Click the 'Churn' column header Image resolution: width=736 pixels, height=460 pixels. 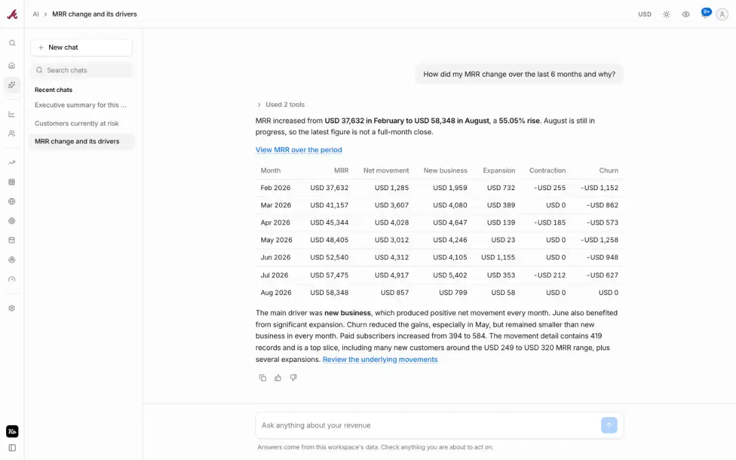click(608, 171)
